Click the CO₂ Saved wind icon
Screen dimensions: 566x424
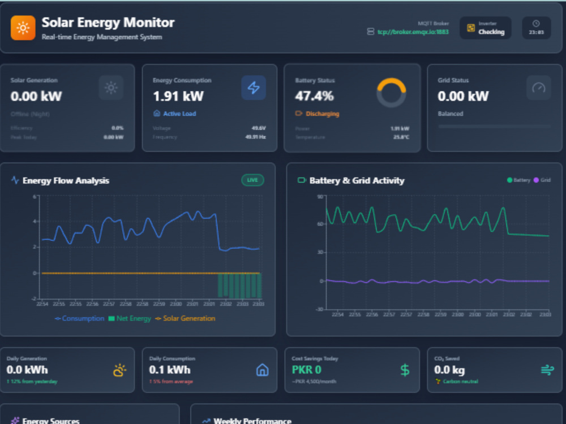(547, 370)
